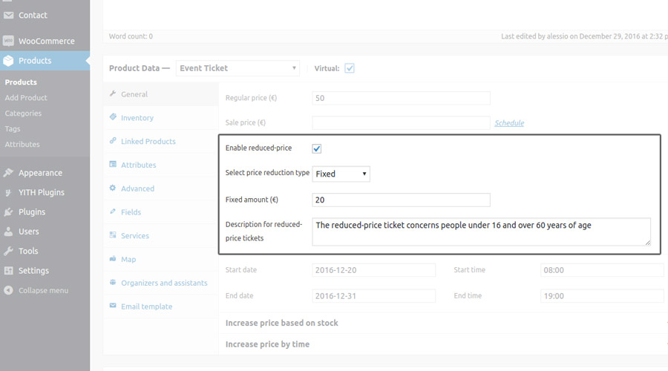Screen dimensions: 668x371
Task: Click the General tab wrench icon
Action: [113, 93]
